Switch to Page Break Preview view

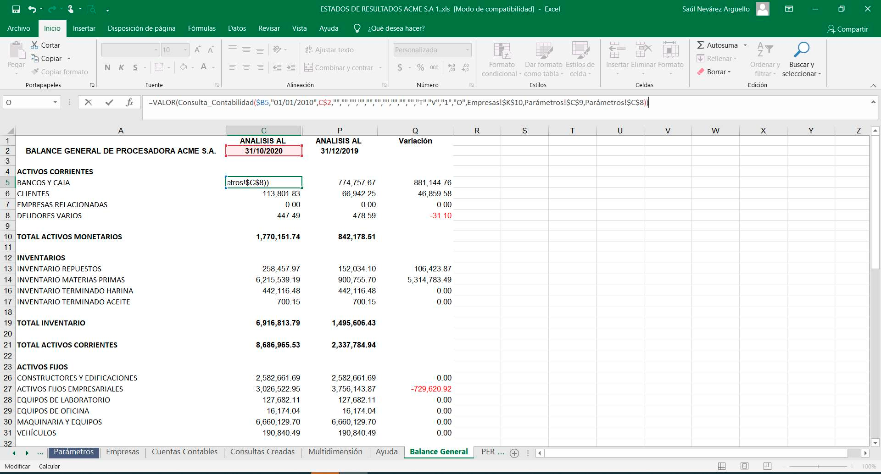[x=767, y=466]
